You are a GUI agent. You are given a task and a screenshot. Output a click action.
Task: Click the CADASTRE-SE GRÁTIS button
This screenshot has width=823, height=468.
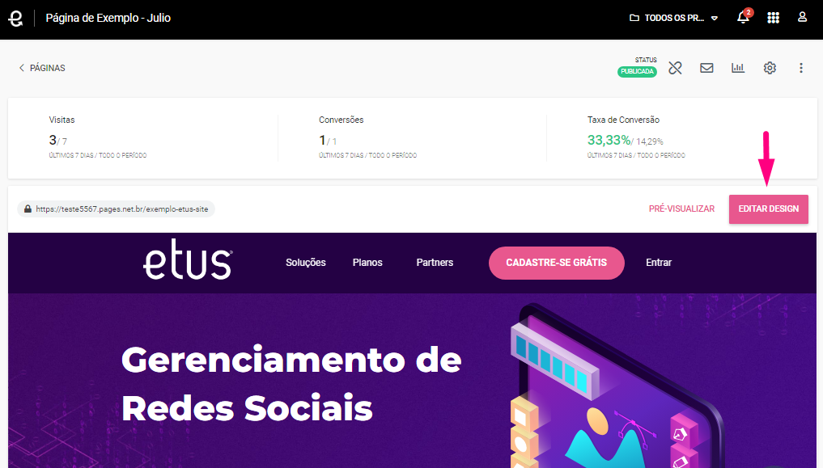(x=557, y=263)
